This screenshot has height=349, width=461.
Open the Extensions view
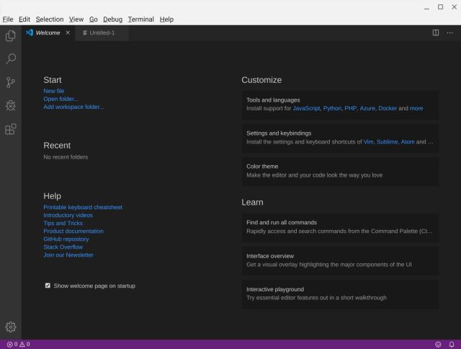(11, 129)
